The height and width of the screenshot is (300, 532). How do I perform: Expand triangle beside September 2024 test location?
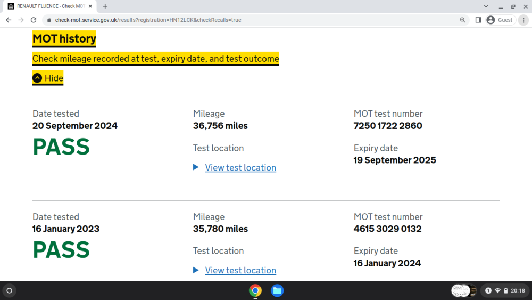click(x=196, y=167)
